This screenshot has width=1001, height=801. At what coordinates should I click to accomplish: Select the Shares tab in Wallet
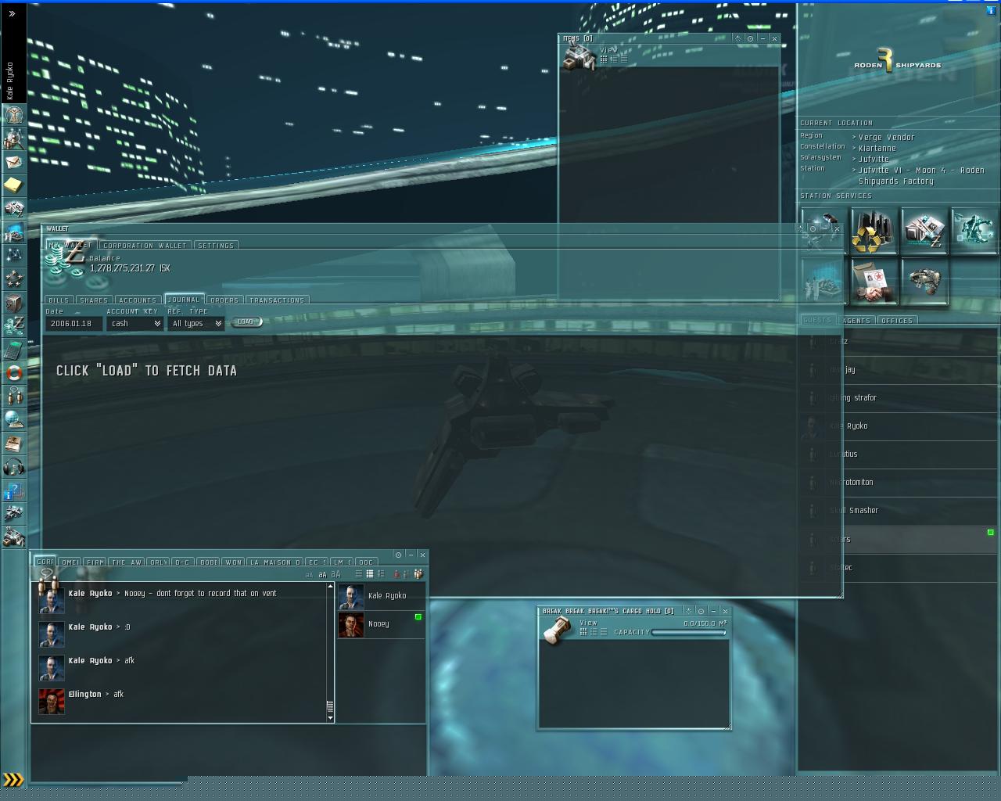point(94,300)
